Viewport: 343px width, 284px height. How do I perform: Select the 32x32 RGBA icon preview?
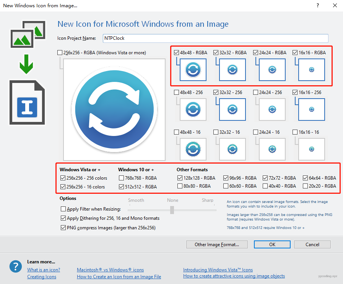(x=232, y=70)
